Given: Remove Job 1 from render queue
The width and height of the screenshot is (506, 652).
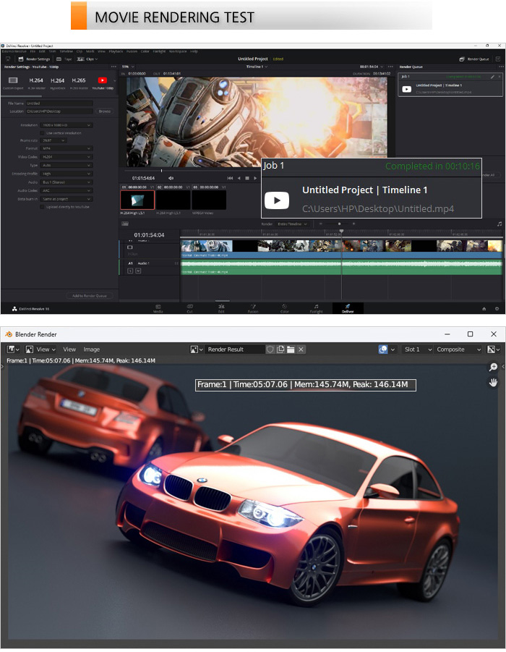Looking at the screenshot, I should [499, 77].
